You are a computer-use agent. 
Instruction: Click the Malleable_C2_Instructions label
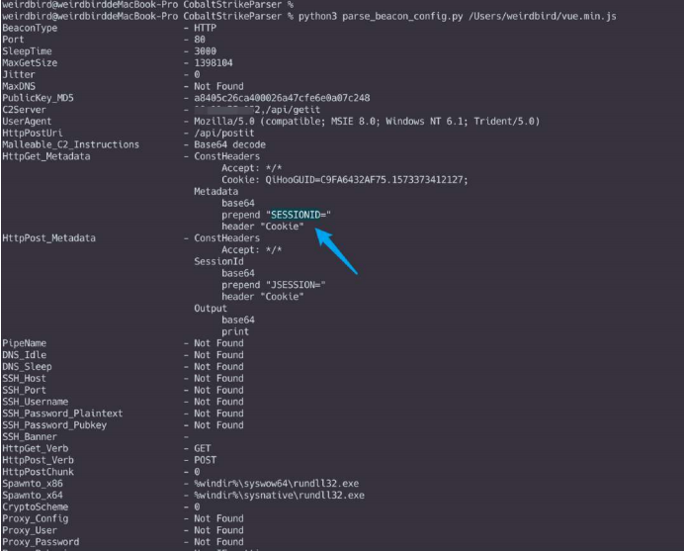(70, 144)
